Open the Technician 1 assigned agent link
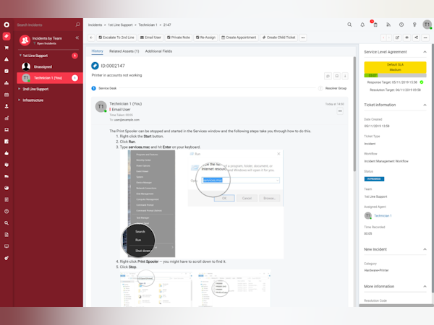Screen dimensions: 434x325 [383, 216]
